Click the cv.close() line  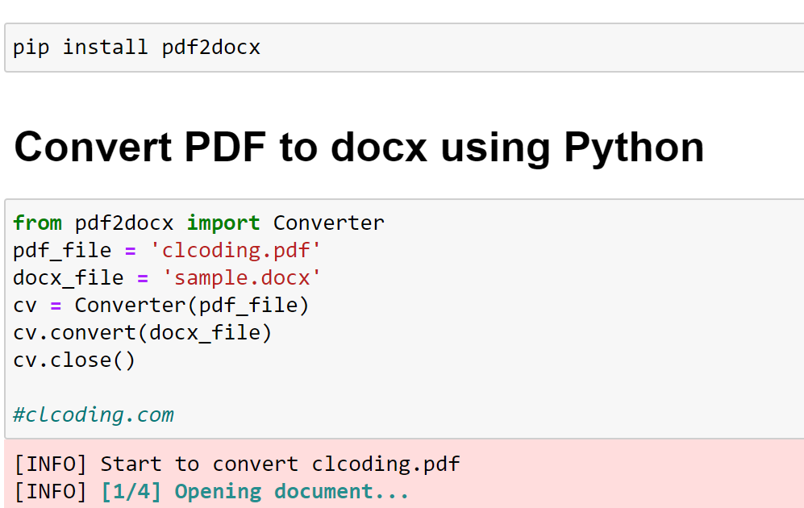click(74, 360)
